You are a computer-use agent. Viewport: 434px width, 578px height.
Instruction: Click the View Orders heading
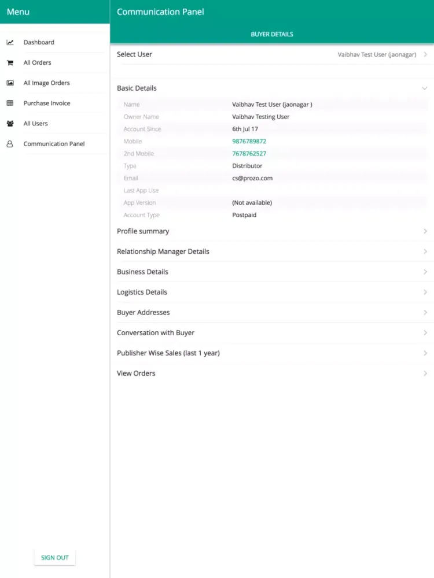coord(136,373)
